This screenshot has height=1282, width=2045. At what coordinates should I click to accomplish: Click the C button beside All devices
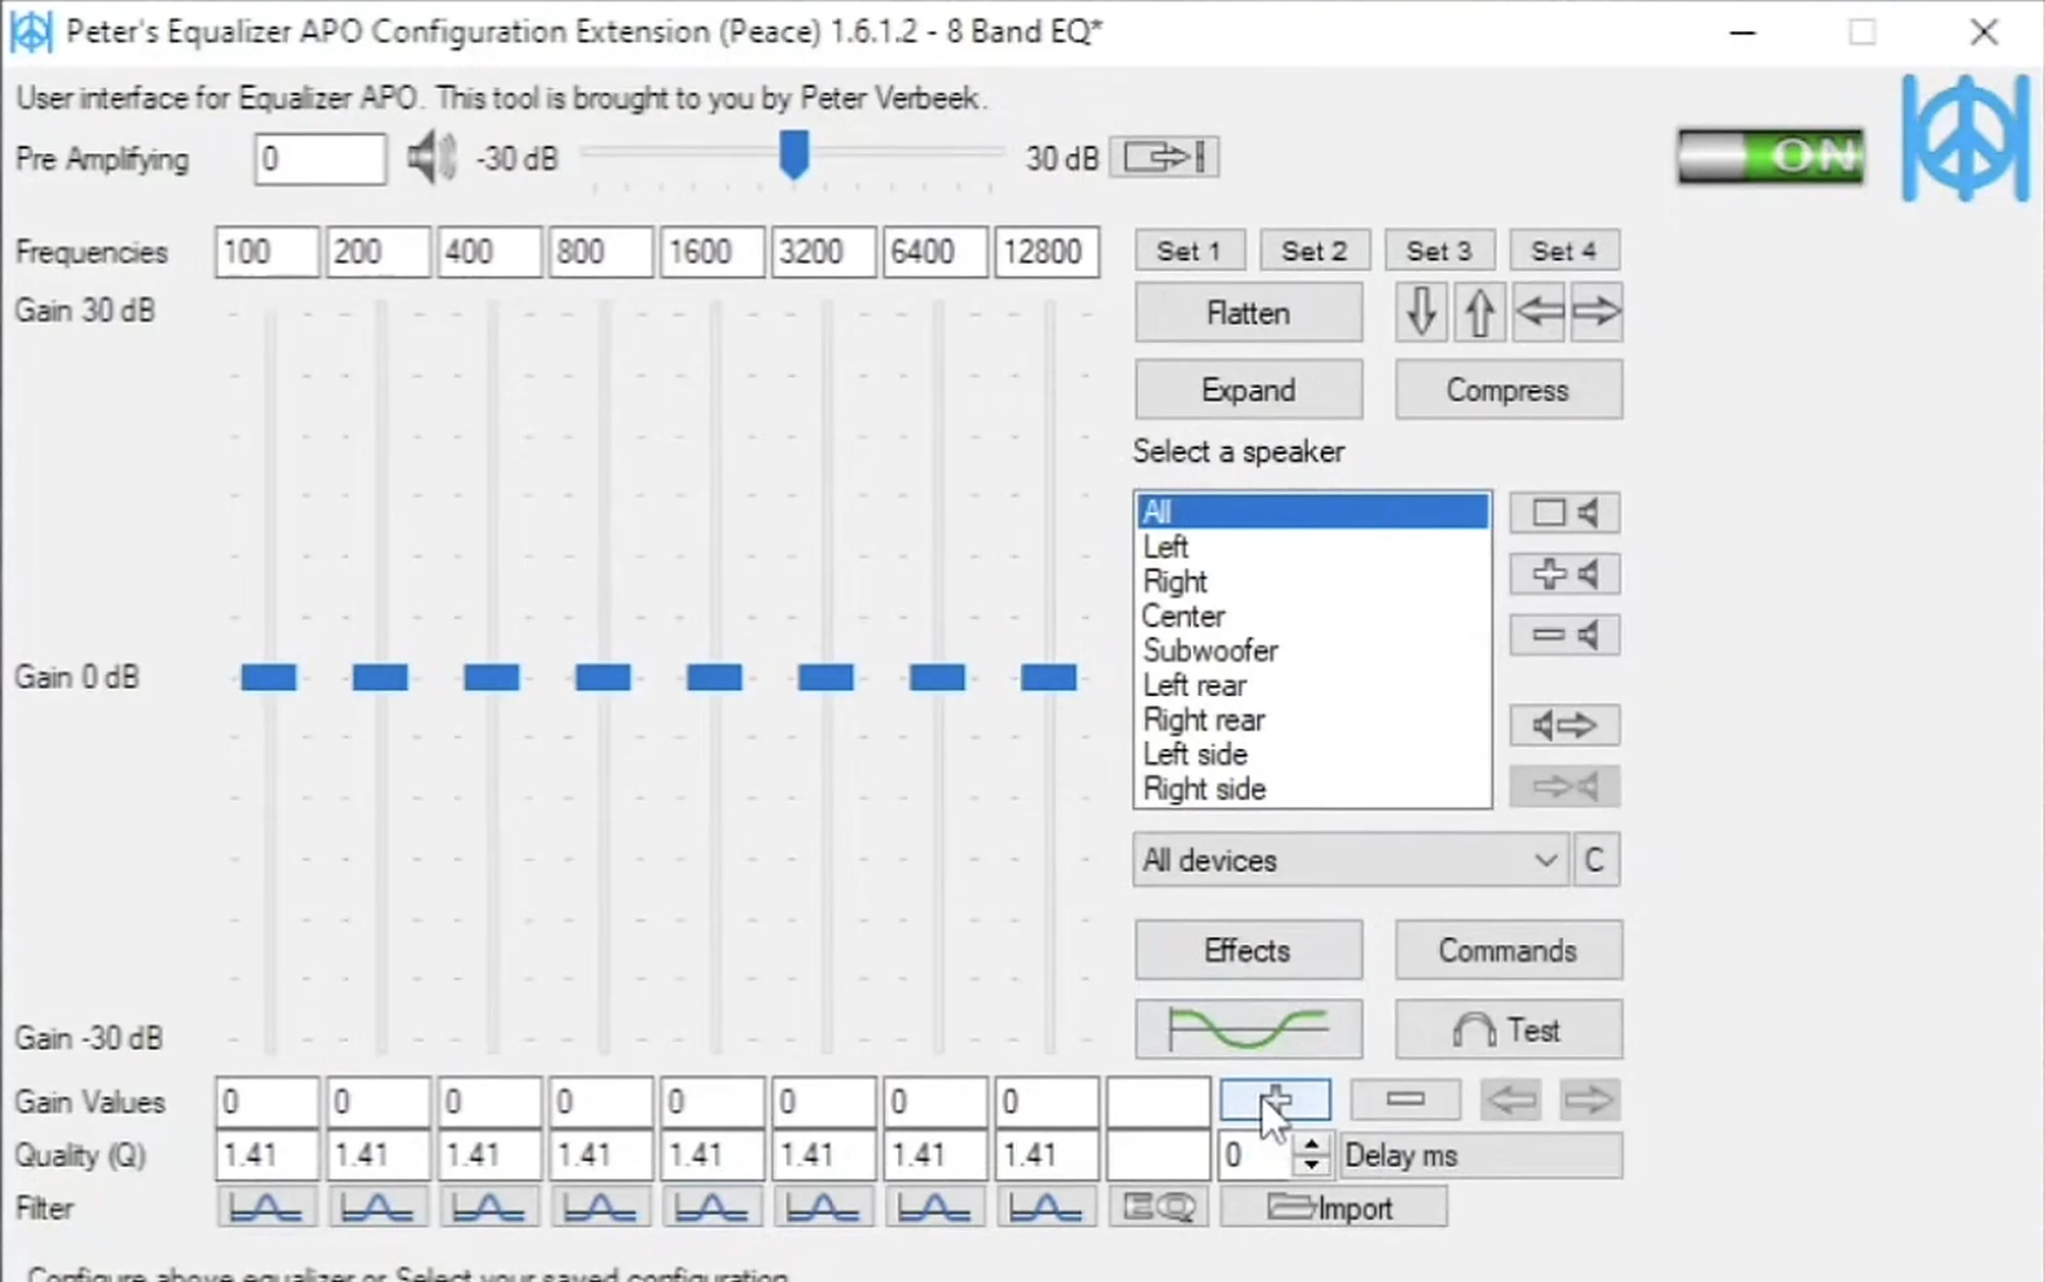[x=1596, y=860]
